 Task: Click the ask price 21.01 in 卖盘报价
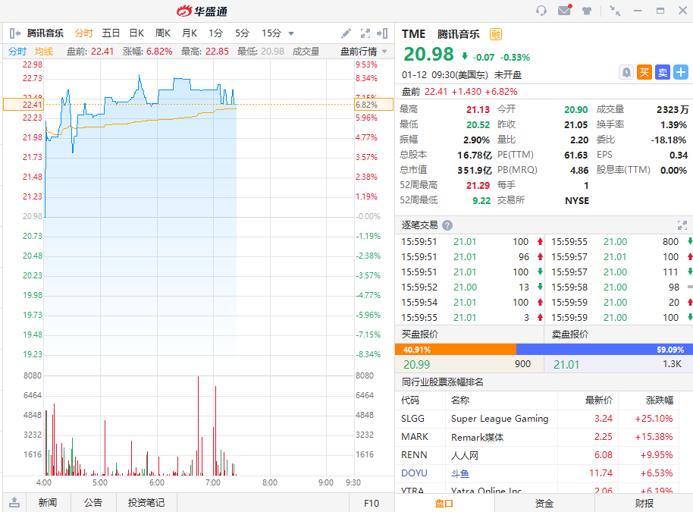[x=566, y=364]
